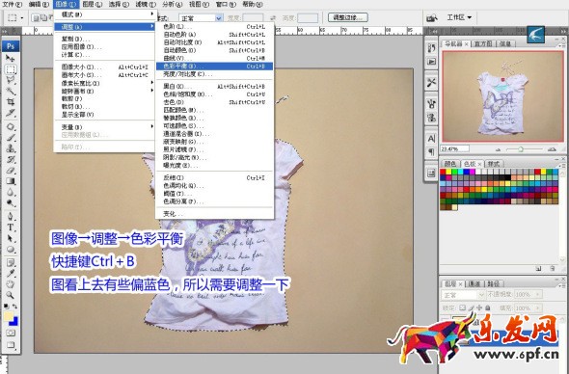Change screen mode button in toolbox
The width and height of the screenshot is (569, 374).
tap(11, 345)
